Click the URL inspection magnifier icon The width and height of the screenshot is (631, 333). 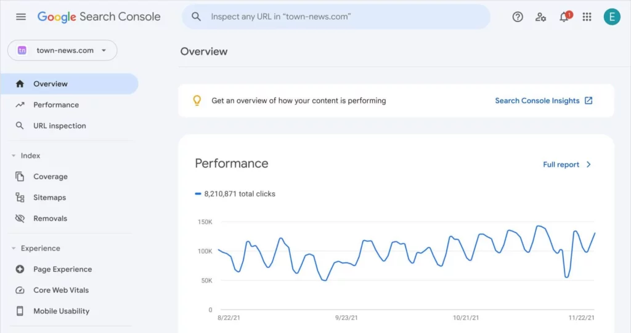pyautogui.click(x=19, y=126)
